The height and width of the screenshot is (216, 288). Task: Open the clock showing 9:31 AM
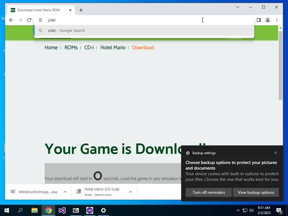[x=264, y=210]
